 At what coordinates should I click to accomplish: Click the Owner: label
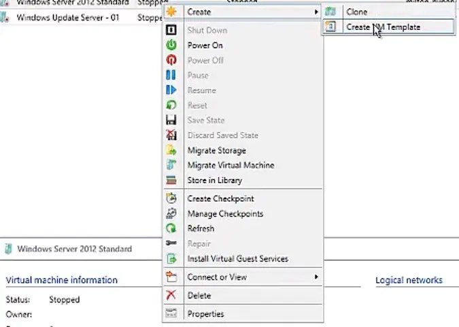pyautogui.click(x=19, y=314)
